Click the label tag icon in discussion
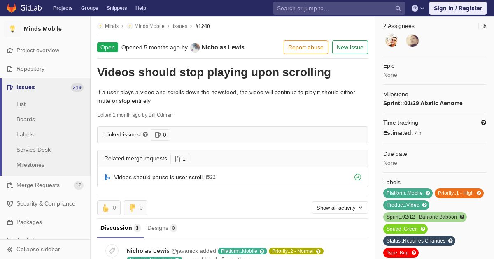This screenshot has height=259, width=494. 112,251
